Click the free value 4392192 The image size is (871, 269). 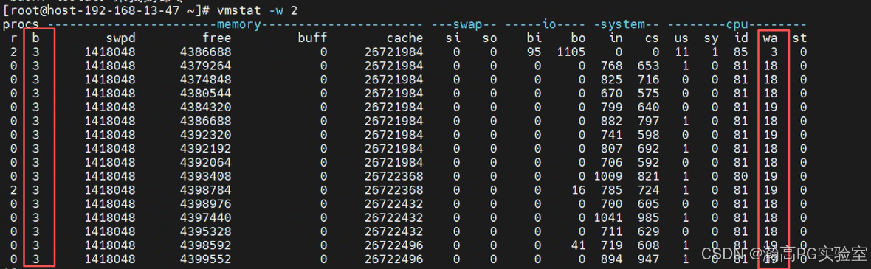205,149
